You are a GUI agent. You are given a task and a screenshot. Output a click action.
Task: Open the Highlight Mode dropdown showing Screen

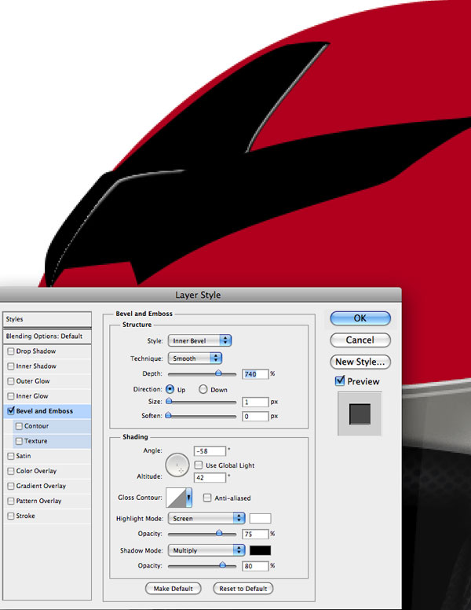(206, 518)
